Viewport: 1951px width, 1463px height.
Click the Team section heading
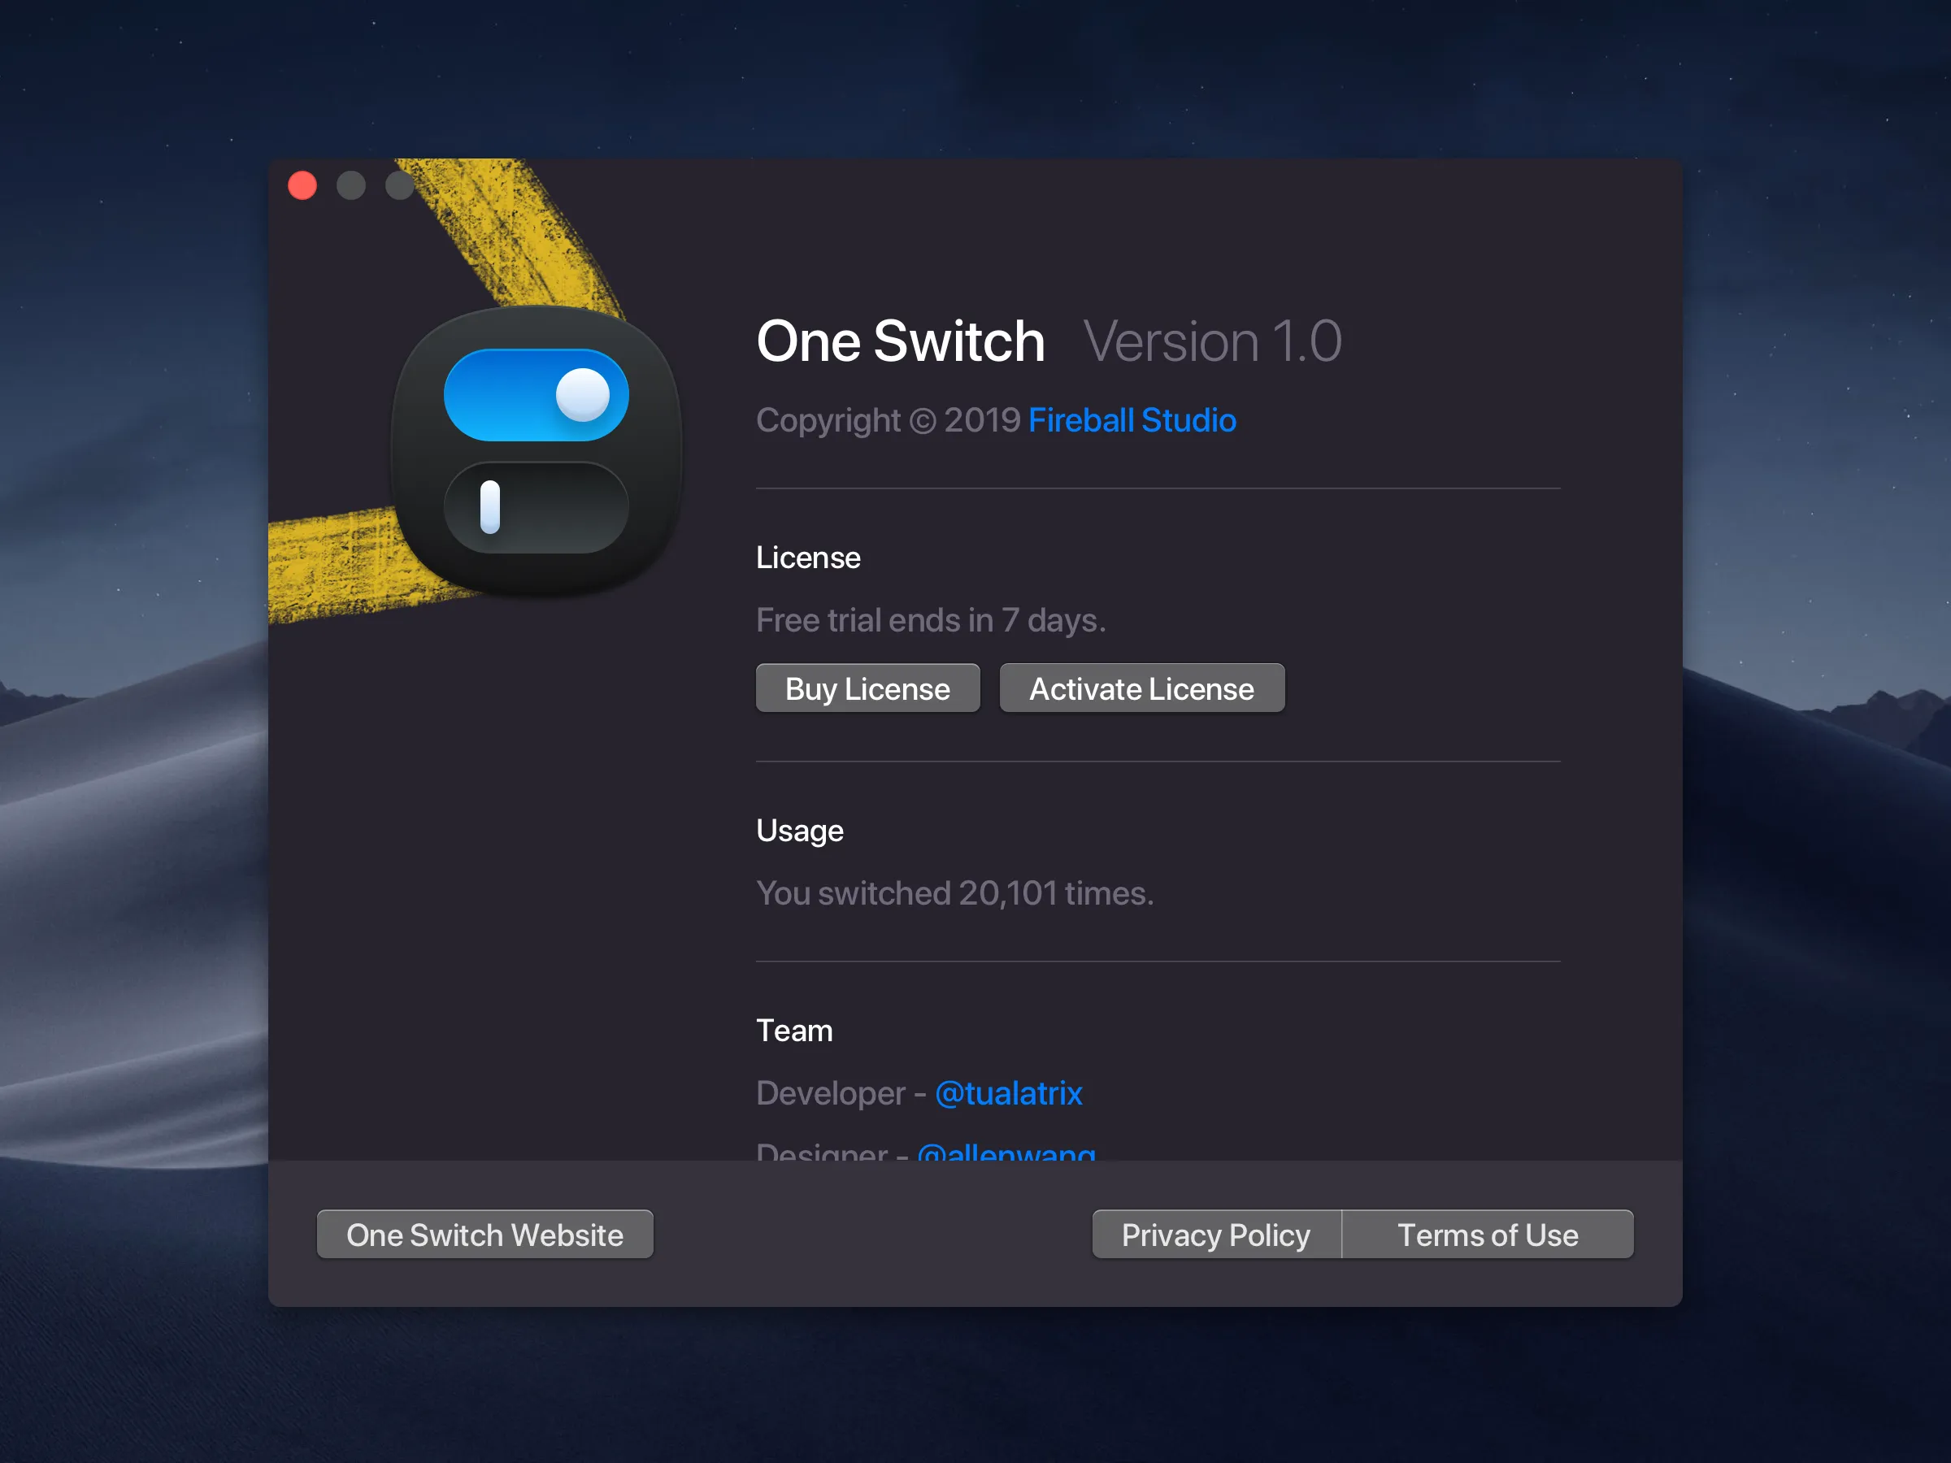[793, 1030]
